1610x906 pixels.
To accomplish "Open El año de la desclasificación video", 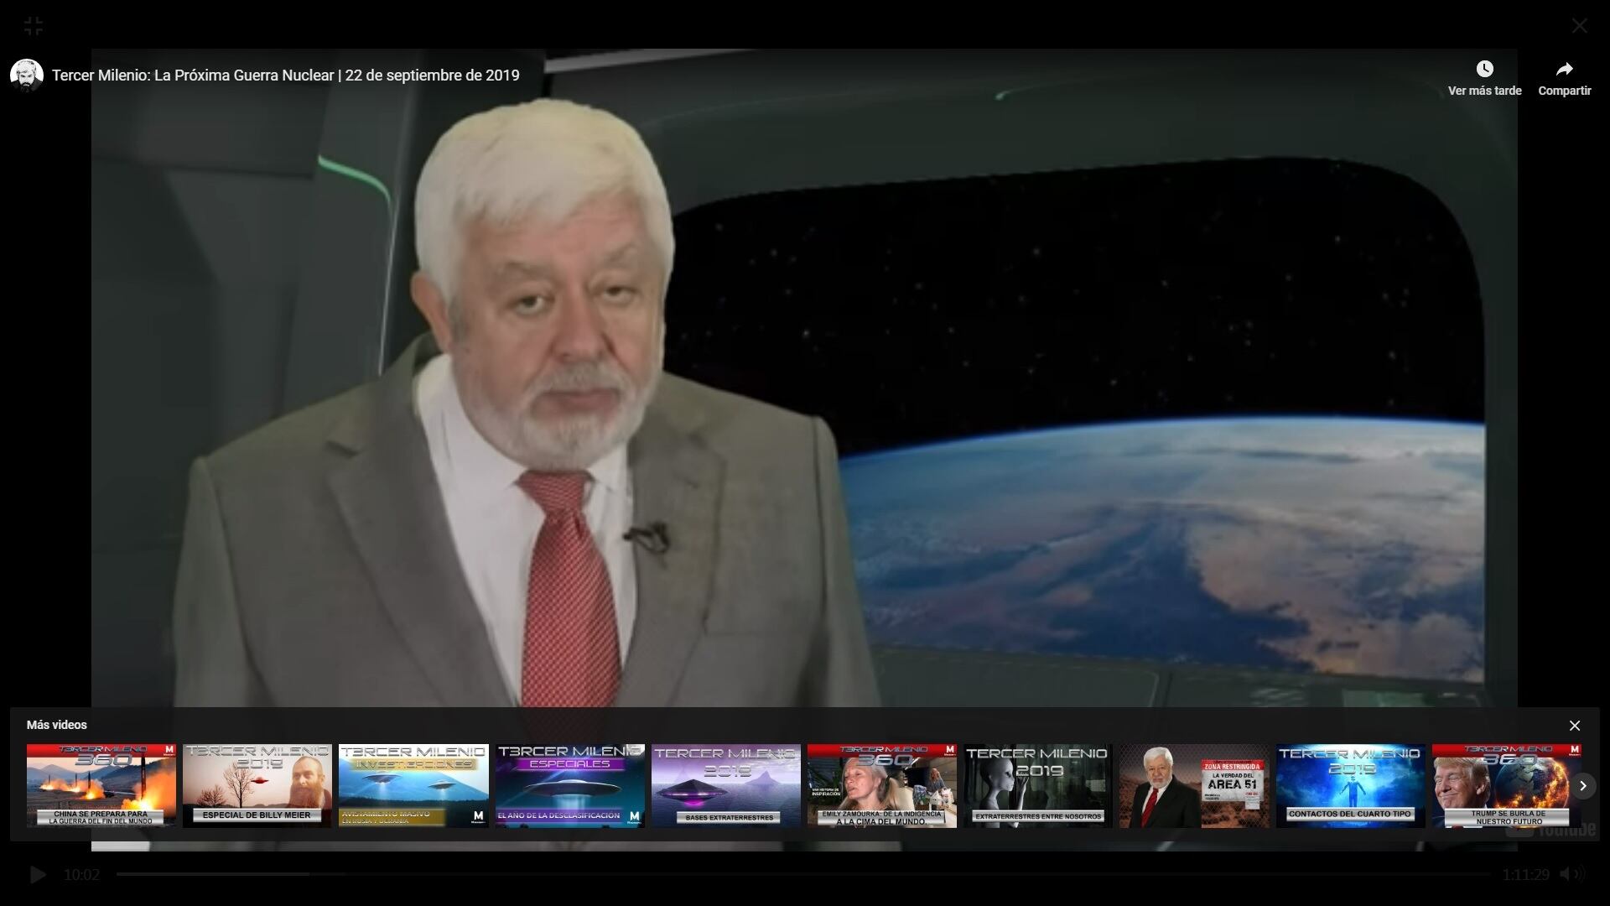I will pos(569,785).
